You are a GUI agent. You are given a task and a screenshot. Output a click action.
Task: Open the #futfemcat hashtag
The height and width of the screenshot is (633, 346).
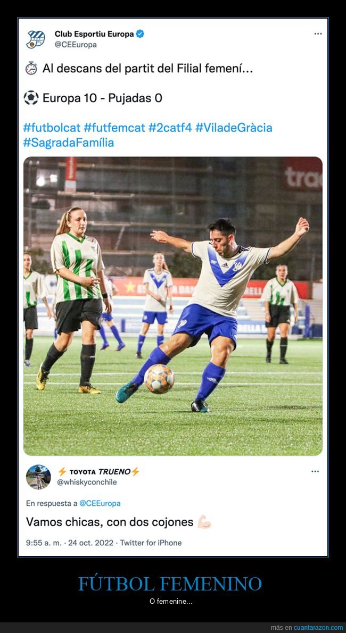pyautogui.click(x=114, y=128)
